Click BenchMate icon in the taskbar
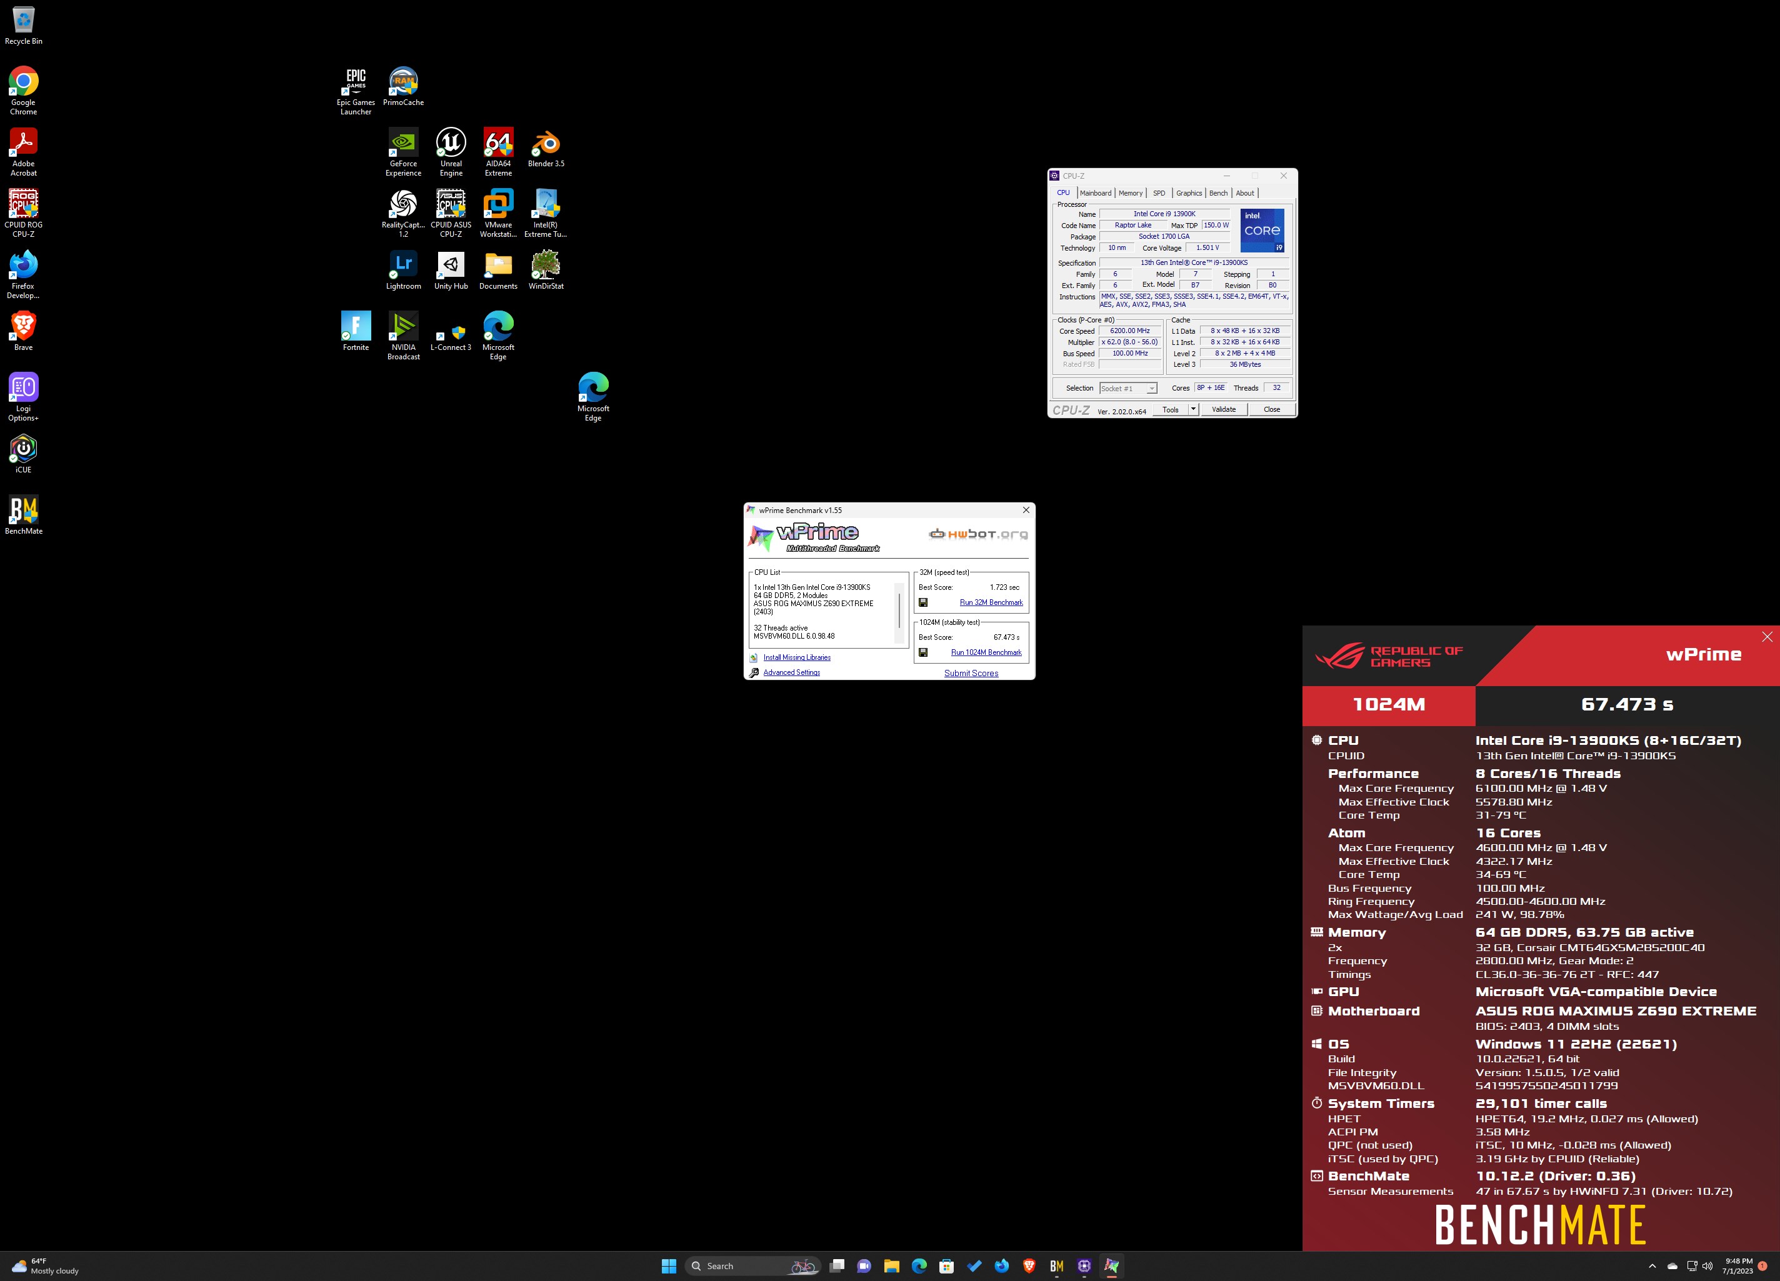Screen dimensions: 1780x1281 [1056, 1265]
